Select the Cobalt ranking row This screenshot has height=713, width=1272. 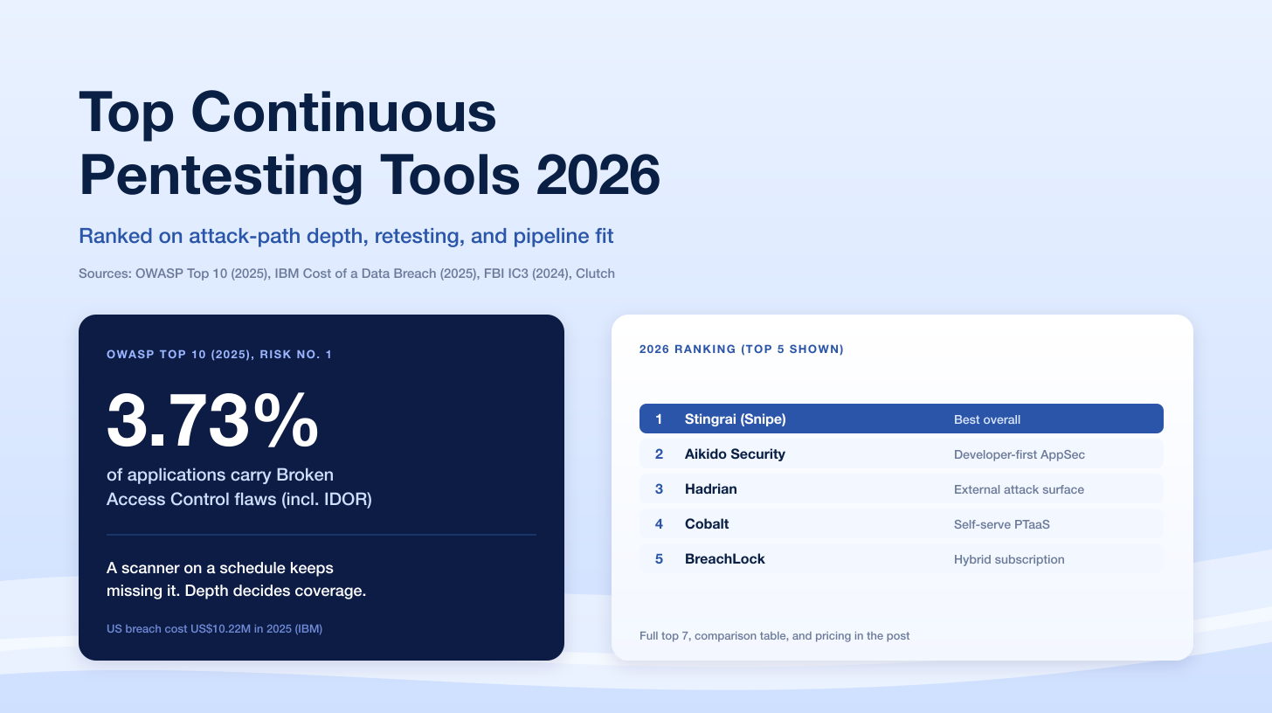(x=902, y=523)
